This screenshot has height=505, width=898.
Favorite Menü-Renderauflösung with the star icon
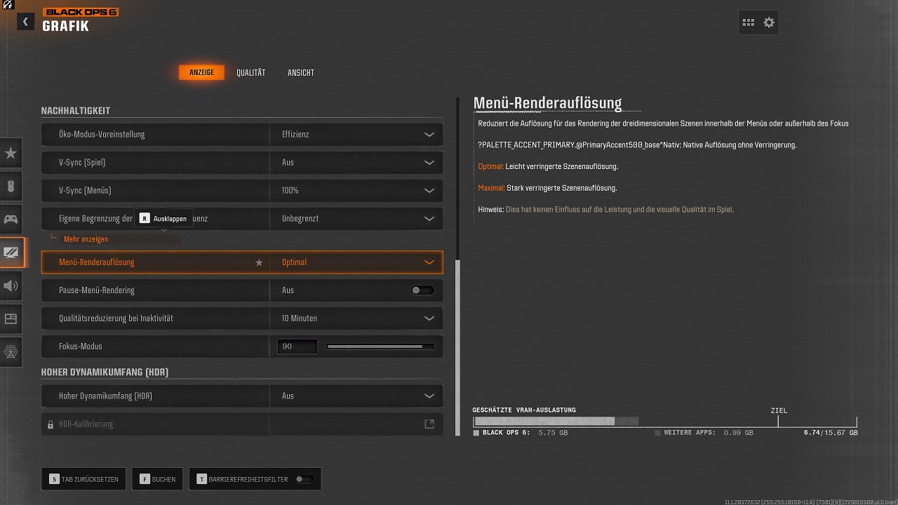coord(259,262)
